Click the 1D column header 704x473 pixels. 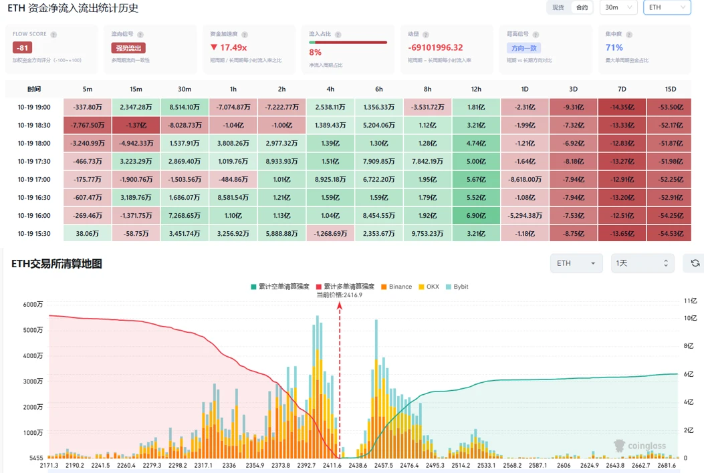pyautogui.click(x=525, y=90)
